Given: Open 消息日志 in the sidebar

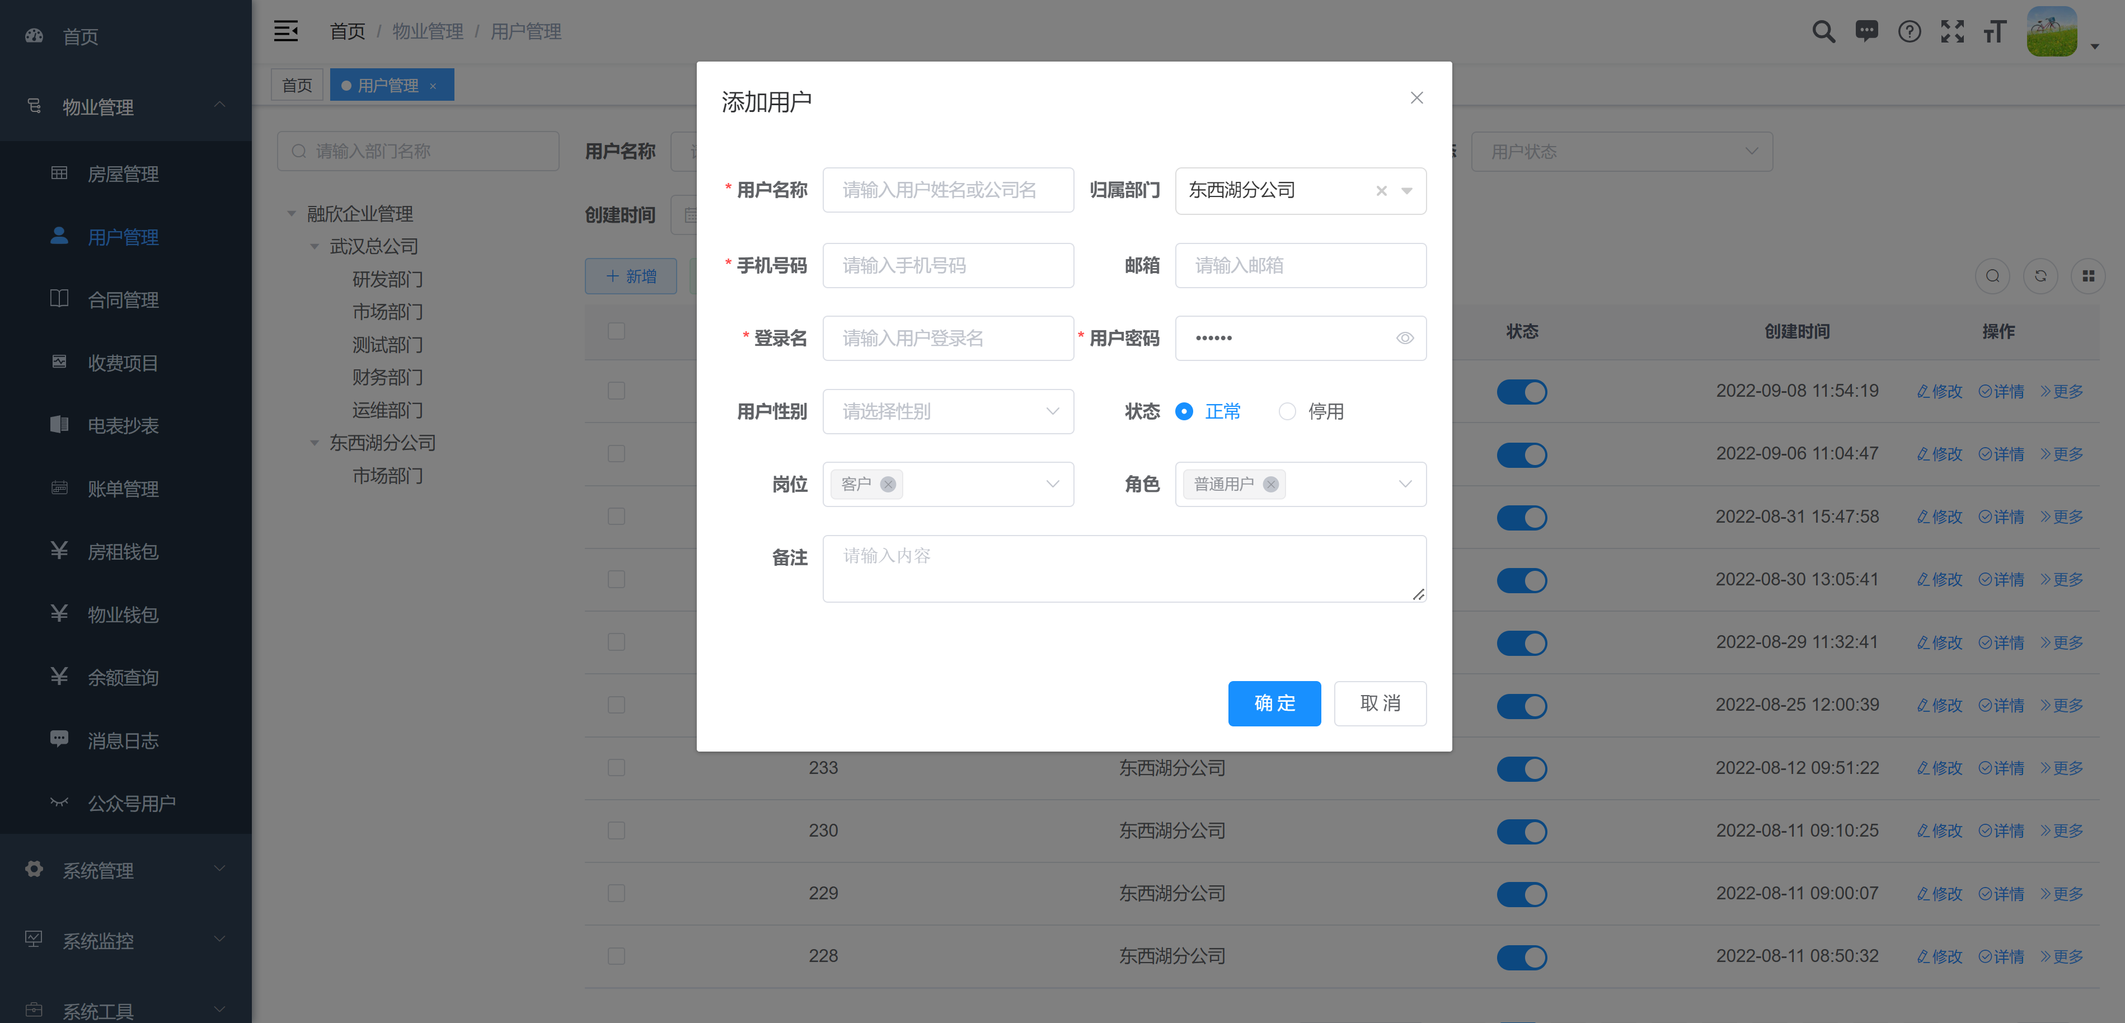Looking at the screenshot, I should (x=125, y=740).
